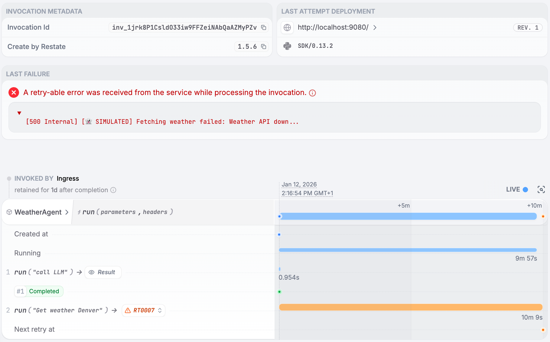Image resolution: width=550 pixels, height=342 pixels.
Task: Open info icon beside retry-able error message
Action: (313, 93)
